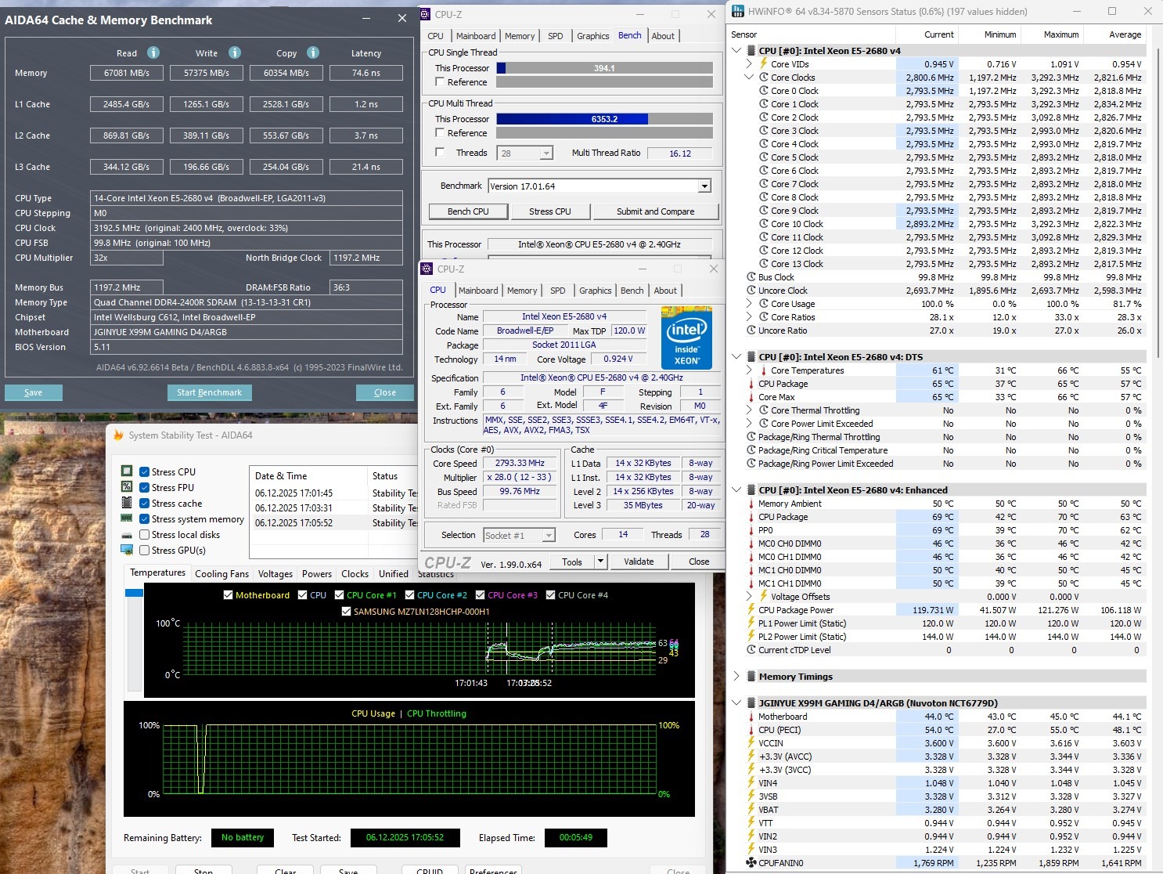Viewport: 1163px width, 874px height.
Task: Click the Bench CPU button
Action: pyautogui.click(x=468, y=211)
